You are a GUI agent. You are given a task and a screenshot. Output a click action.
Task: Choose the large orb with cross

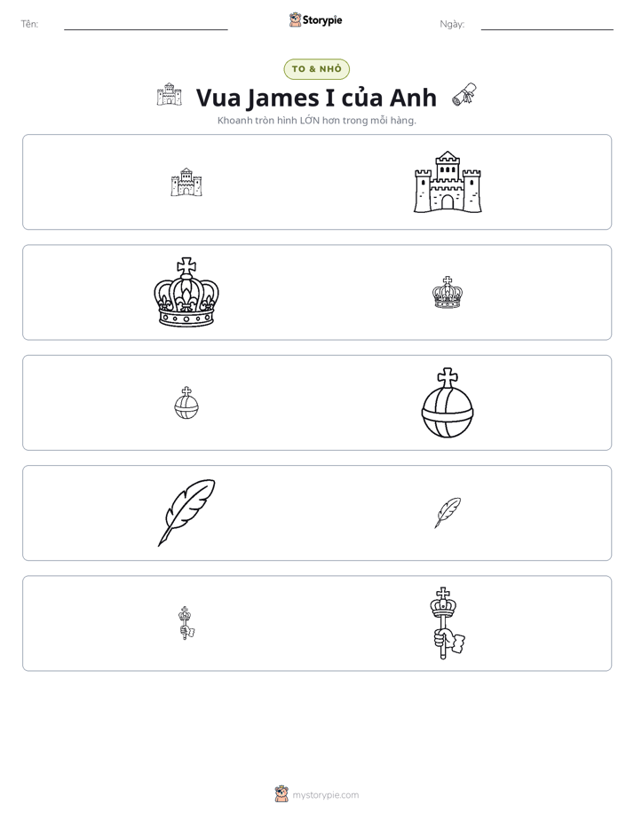[448, 403]
